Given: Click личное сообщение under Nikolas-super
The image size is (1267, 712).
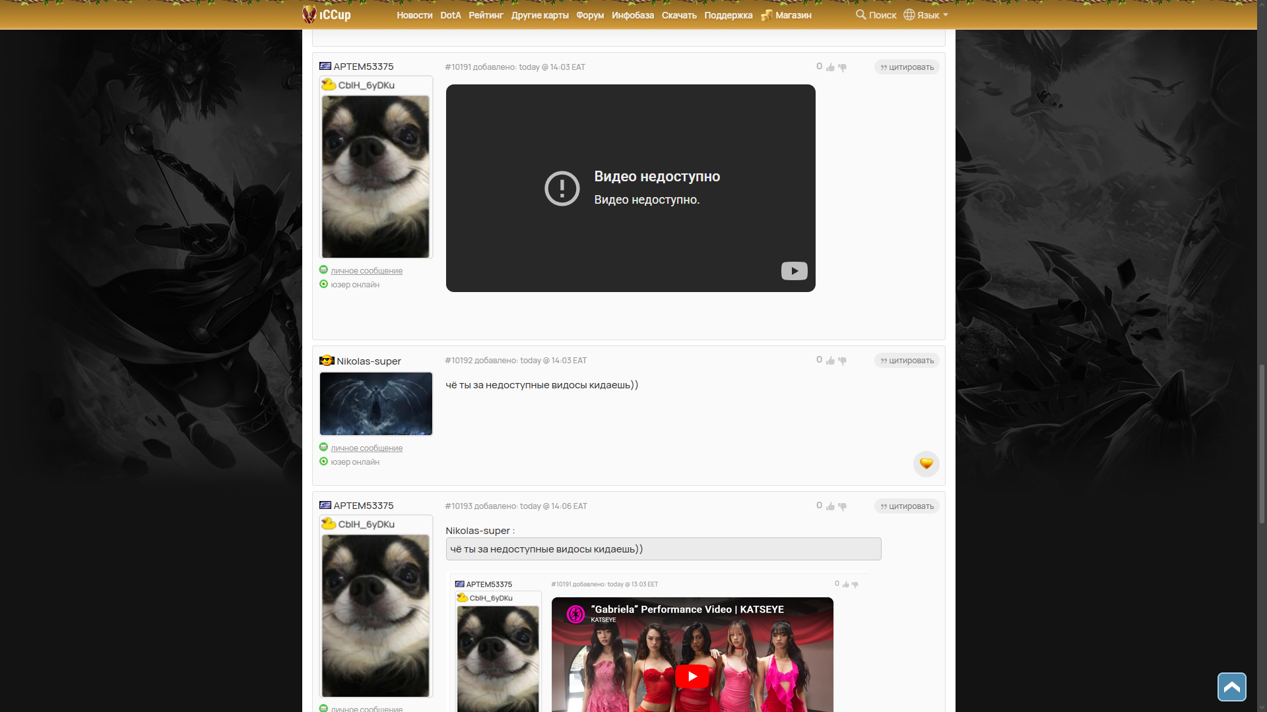Looking at the screenshot, I should click(366, 448).
